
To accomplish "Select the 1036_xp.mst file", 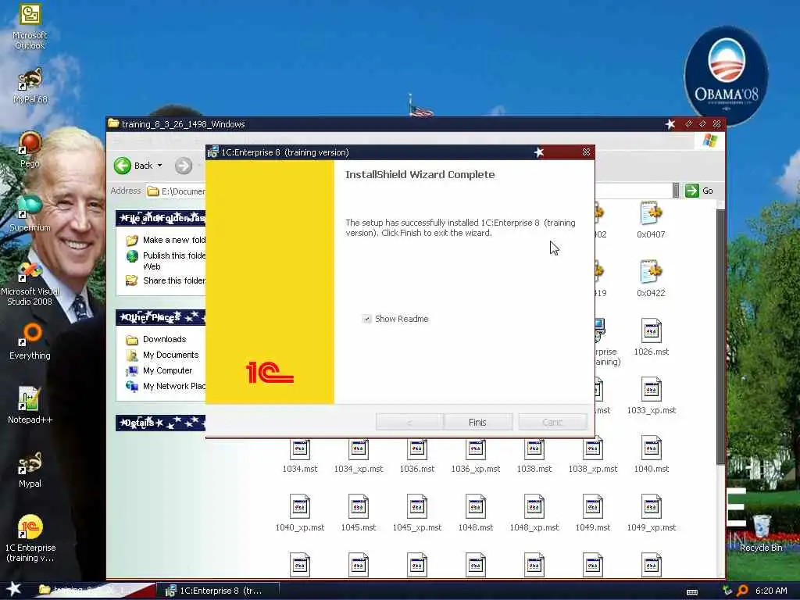I will [476, 455].
